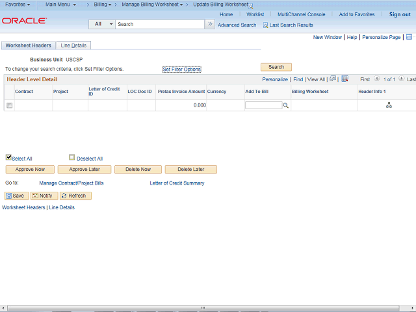Click Personalize link in grid header

[275, 79]
